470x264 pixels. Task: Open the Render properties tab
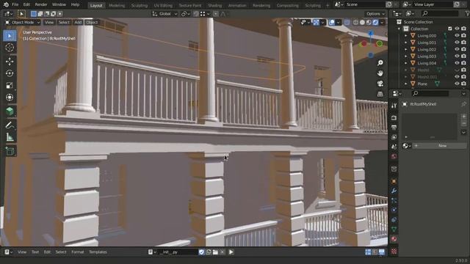394,118
